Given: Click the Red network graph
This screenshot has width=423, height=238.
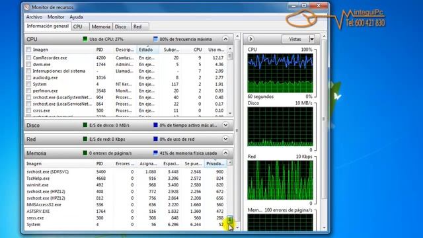Looking at the screenshot, I should [280, 180].
